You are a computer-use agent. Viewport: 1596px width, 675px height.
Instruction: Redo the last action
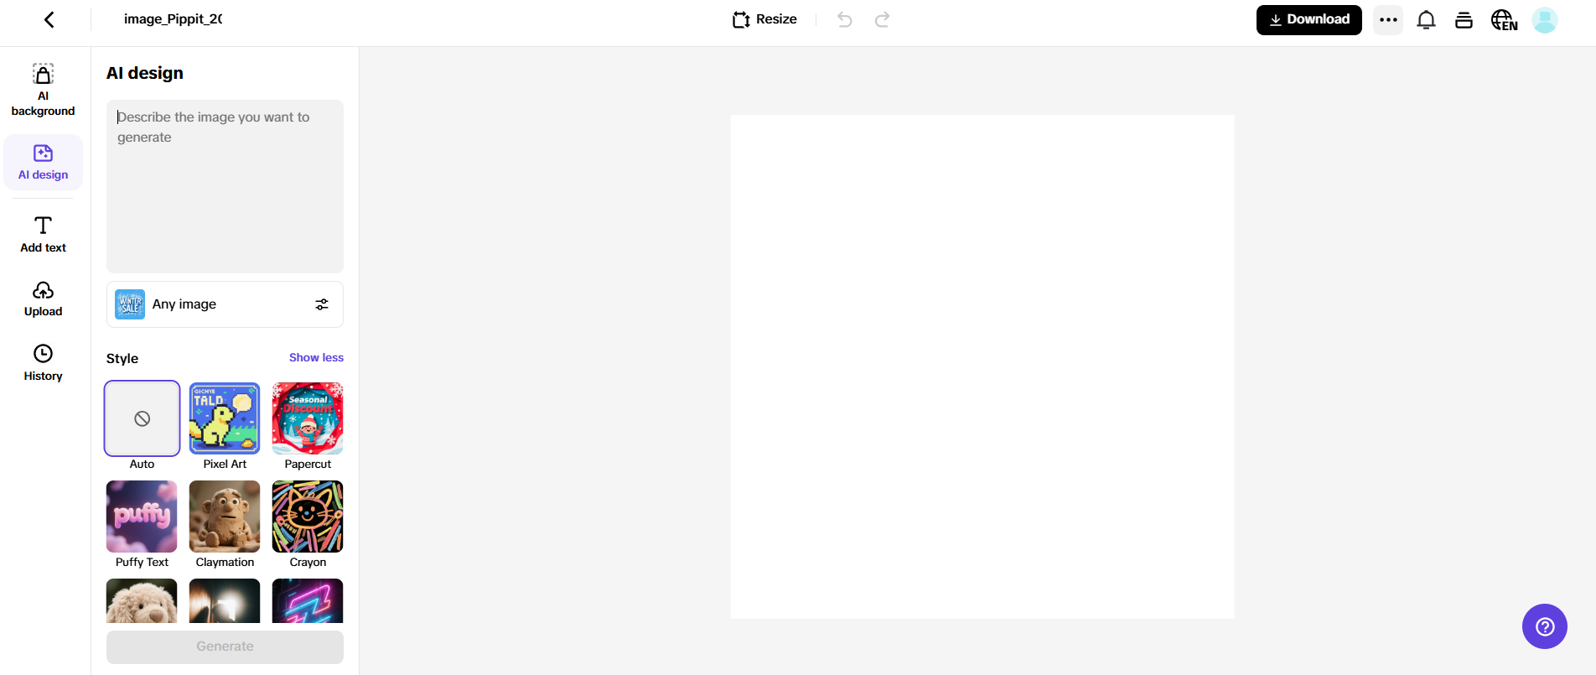[x=882, y=19]
